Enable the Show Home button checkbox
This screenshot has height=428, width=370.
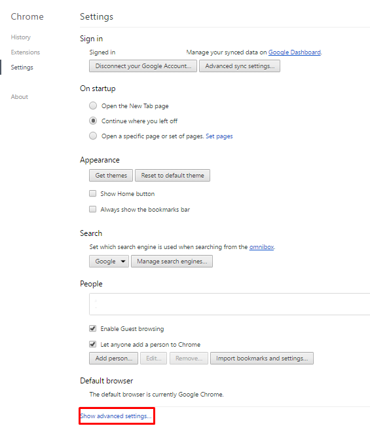(93, 193)
